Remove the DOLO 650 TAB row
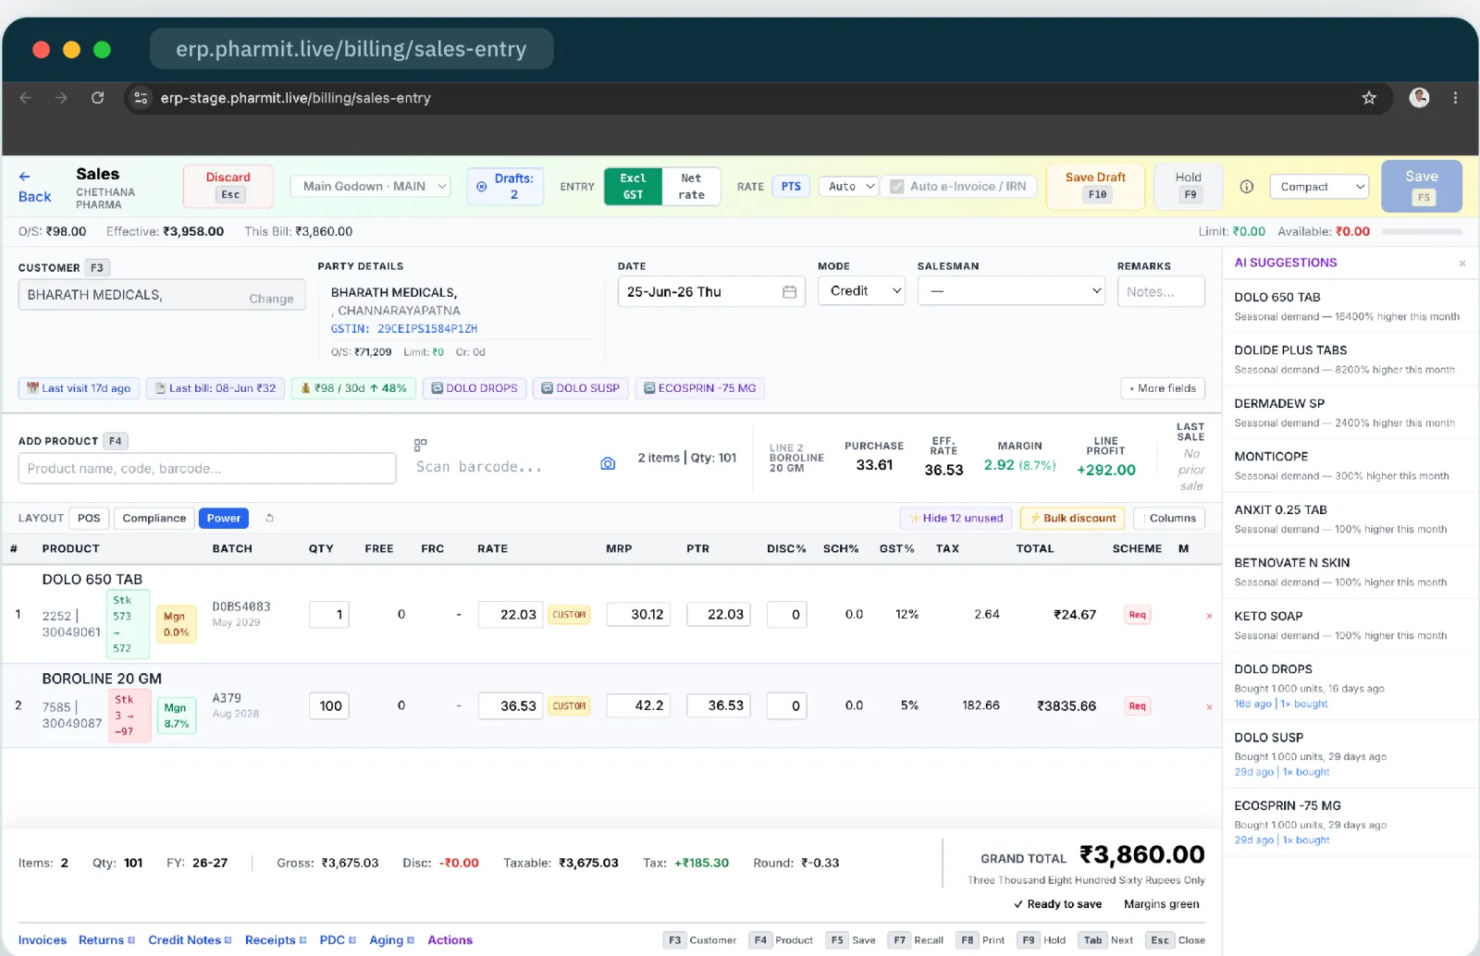The width and height of the screenshot is (1480, 956). [x=1209, y=616]
